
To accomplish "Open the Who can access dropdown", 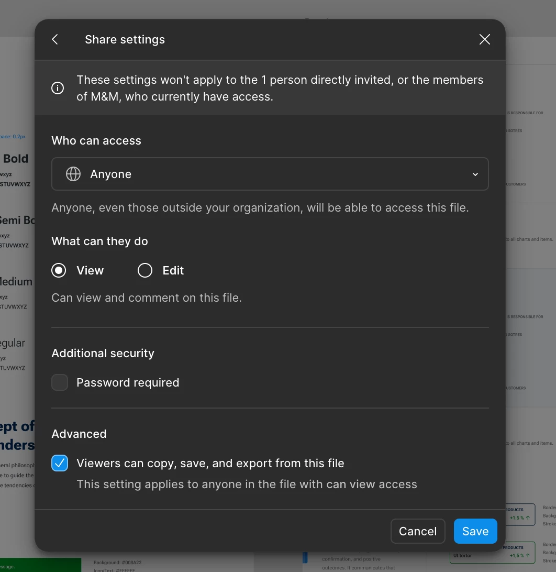I will [x=270, y=174].
